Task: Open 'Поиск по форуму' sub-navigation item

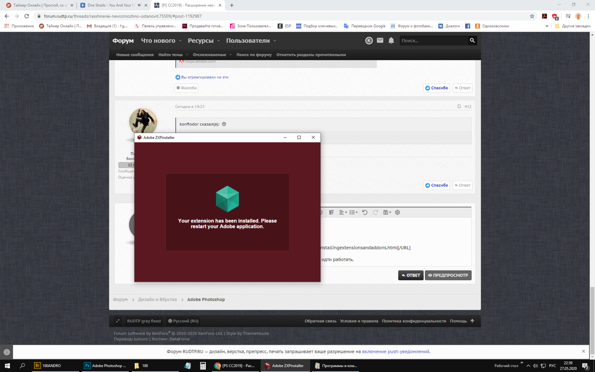Action: [254, 55]
